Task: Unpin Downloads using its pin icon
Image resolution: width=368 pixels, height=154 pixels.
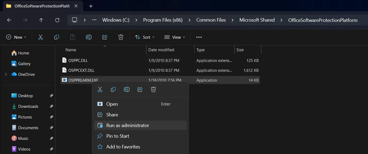Action: 51,106
